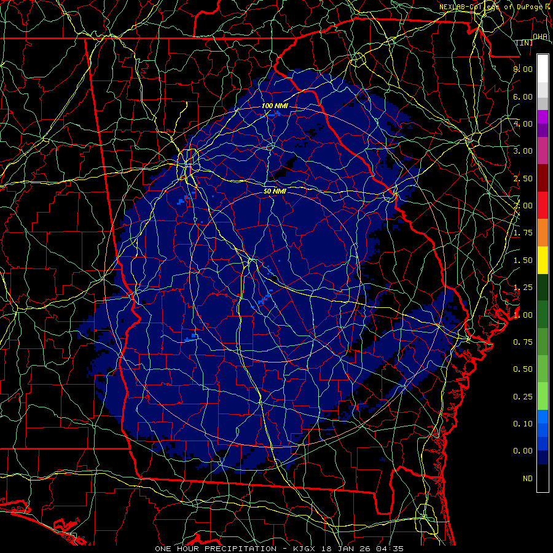Click the "0.50" legend value
This screenshot has width=553, height=553.
click(523, 369)
